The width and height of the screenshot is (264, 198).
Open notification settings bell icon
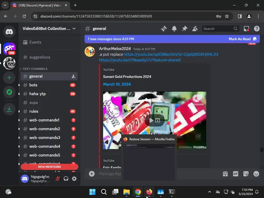(174, 29)
